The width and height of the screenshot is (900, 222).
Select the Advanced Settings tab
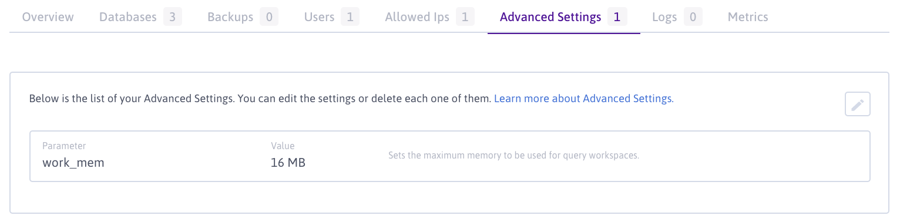click(x=563, y=17)
